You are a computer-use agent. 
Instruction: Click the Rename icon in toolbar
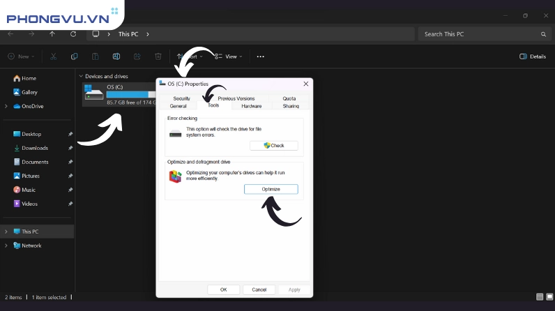(116, 56)
